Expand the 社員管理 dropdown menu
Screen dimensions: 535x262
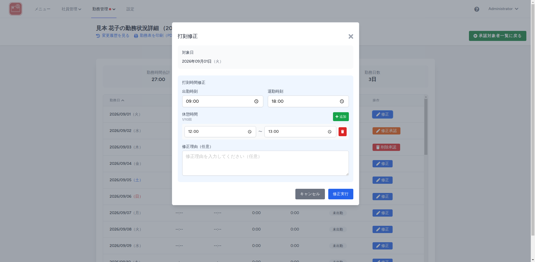[71, 9]
